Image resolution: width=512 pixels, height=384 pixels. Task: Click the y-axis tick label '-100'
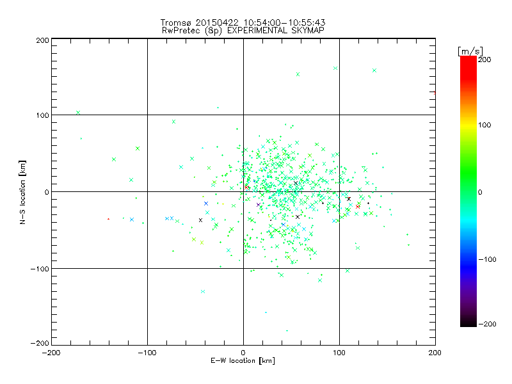40,269
